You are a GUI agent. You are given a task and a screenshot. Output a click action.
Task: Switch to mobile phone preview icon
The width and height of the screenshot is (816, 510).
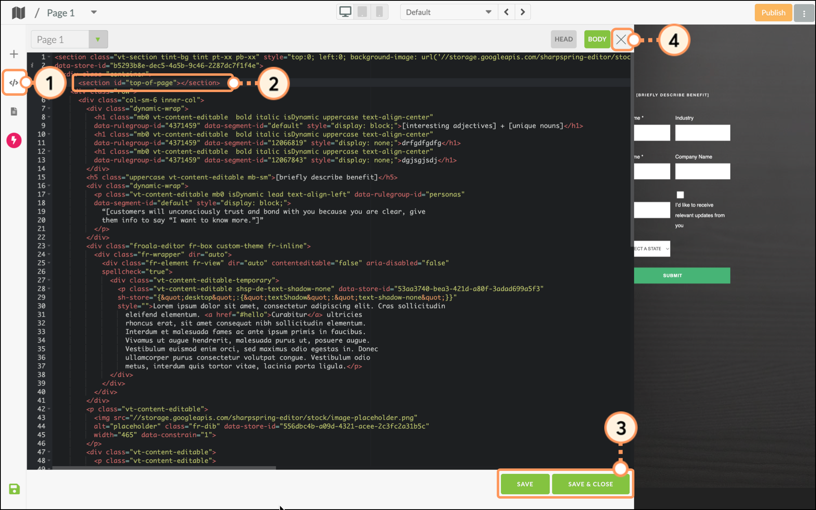(379, 12)
